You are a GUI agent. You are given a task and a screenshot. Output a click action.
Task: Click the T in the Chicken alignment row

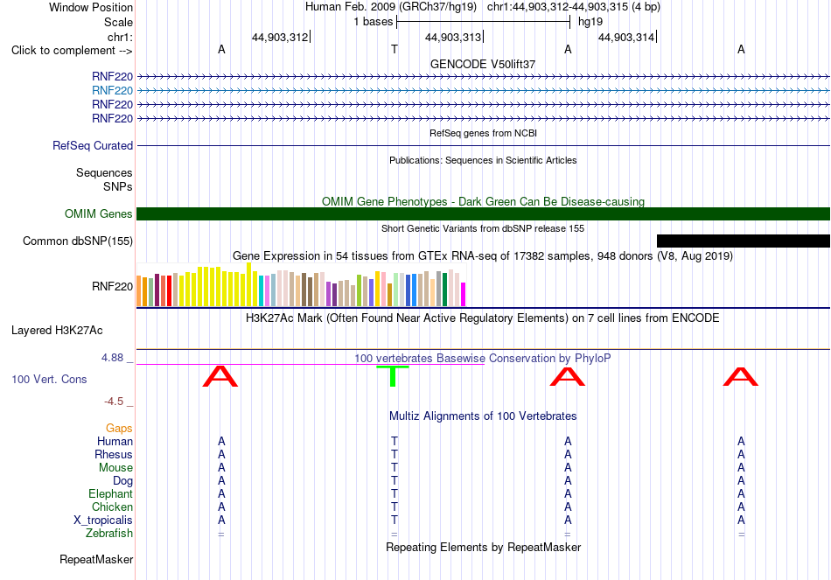pos(395,507)
